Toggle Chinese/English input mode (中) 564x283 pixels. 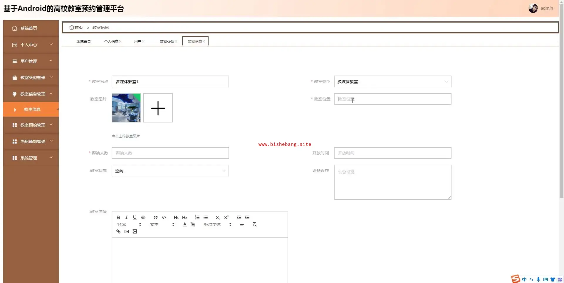click(x=524, y=279)
